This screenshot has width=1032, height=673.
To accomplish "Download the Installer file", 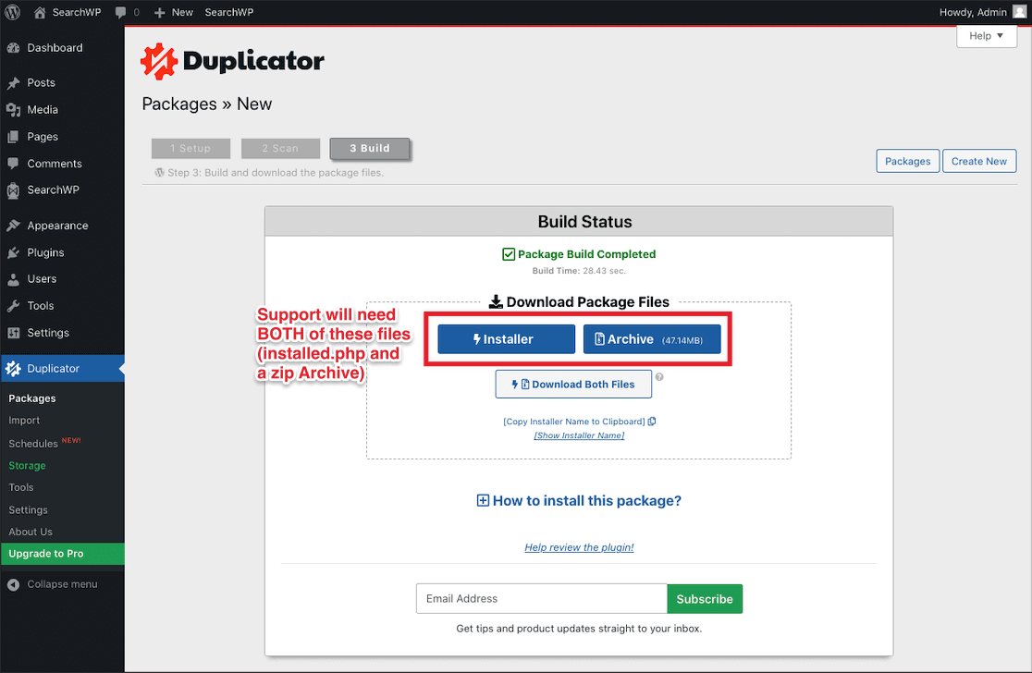I will 506,339.
